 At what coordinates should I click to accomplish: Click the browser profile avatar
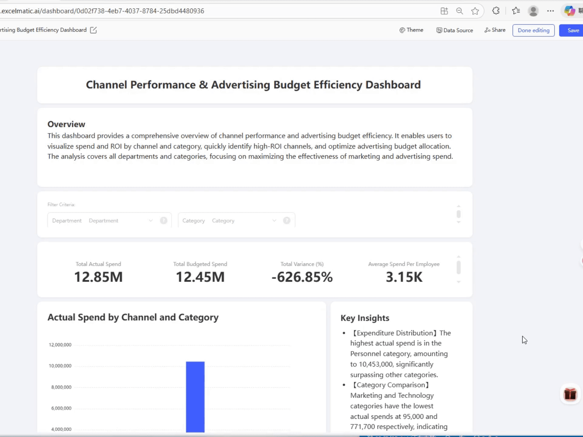tap(533, 11)
